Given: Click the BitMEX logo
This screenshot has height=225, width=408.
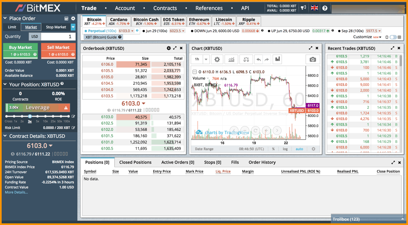Looking at the screenshot, I should [38, 8].
